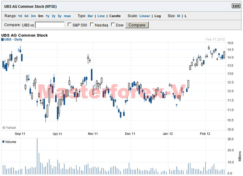
Task: Click the Volume legend label
Action: click(11, 142)
